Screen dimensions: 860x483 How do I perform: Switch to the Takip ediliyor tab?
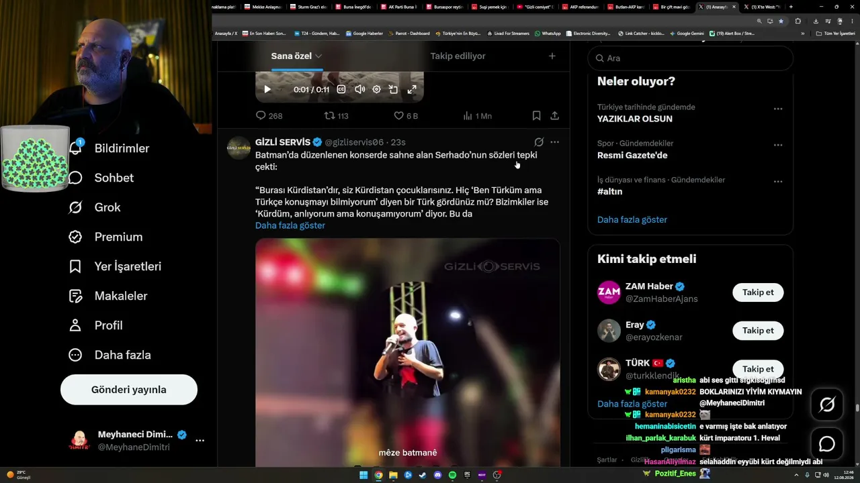point(458,56)
